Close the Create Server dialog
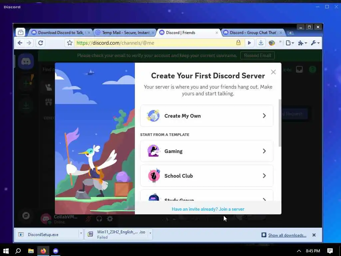 (x=273, y=72)
